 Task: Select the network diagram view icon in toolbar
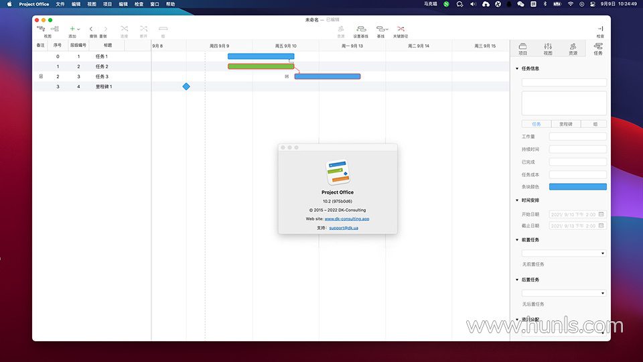[x=54, y=29]
